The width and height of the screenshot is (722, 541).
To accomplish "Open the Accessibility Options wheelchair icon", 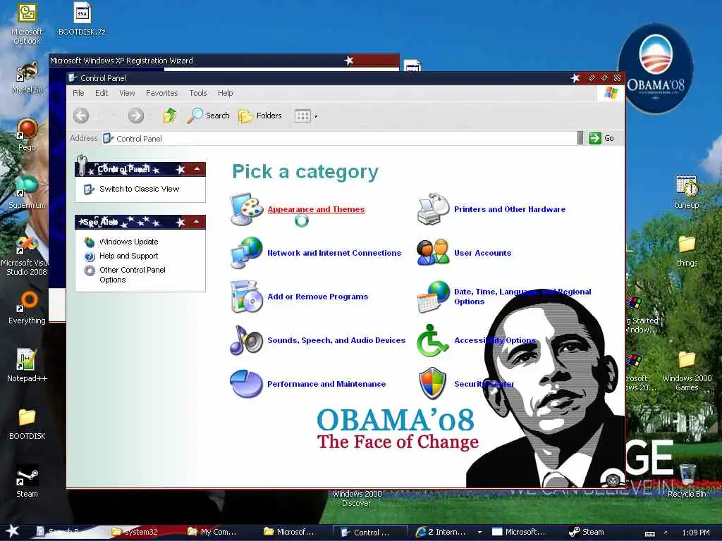I will point(434,340).
